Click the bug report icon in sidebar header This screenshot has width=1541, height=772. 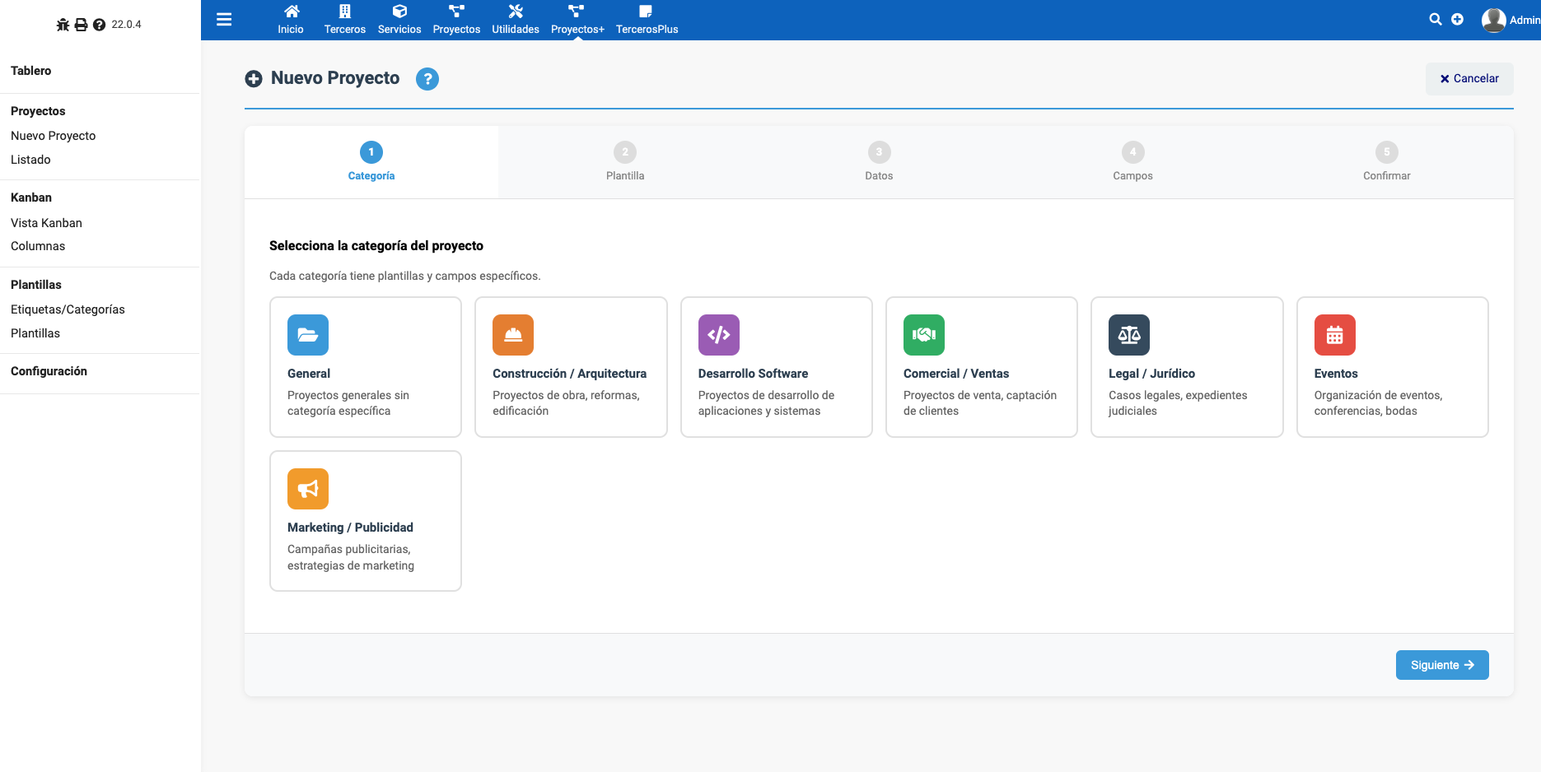click(63, 25)
